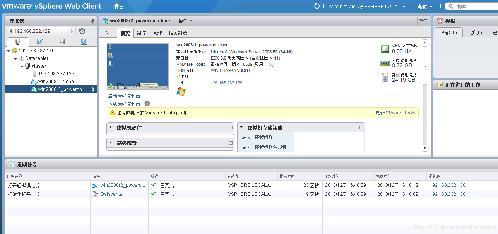Open the Help dropdown menu
Image resolution: width=498 pixels, height=234 pixels.
(425, 7)
